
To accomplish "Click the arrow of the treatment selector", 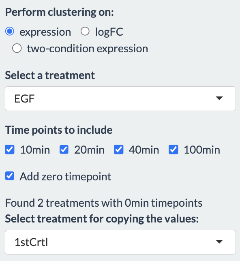I will (x=219, y=98).
